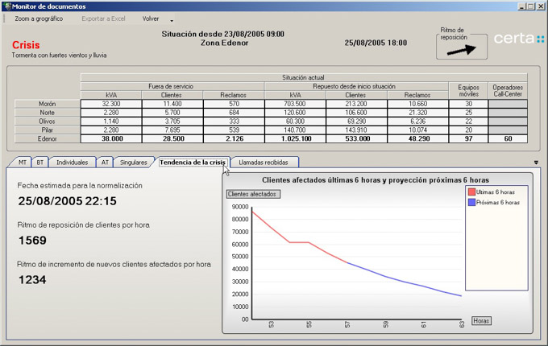Image resolution: width=548 pixels, height=346 pixels.
Task: Select the AT tab
Action: tap(105, 163)
